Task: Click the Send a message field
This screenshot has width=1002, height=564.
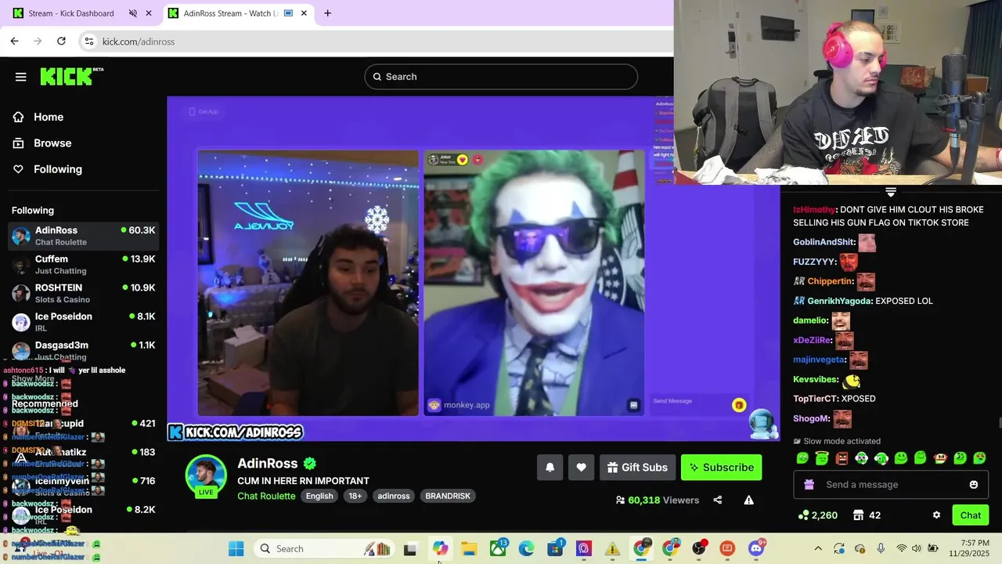Action: click(x=891, y=485)
